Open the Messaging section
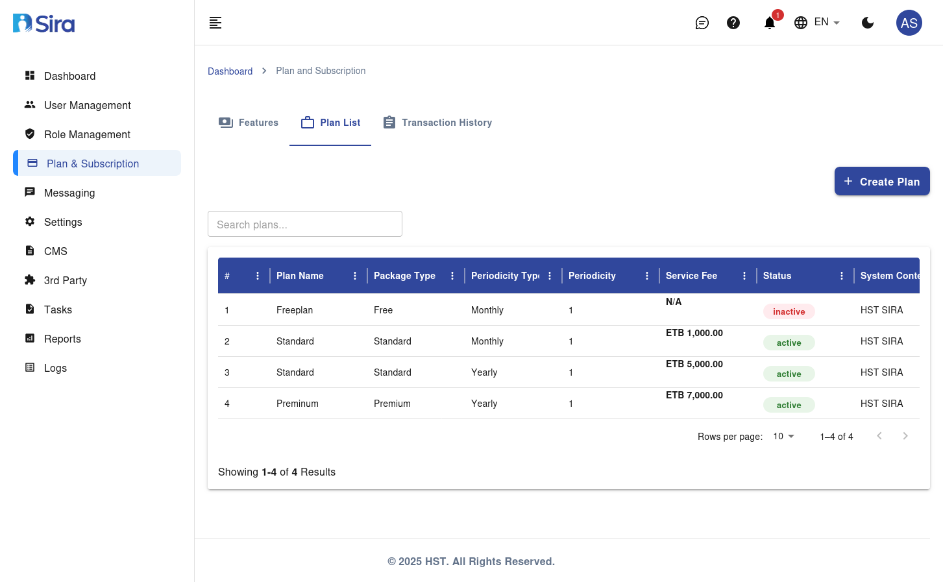The image size is (943, 582). pyautogui.click(x=69, y=193)
